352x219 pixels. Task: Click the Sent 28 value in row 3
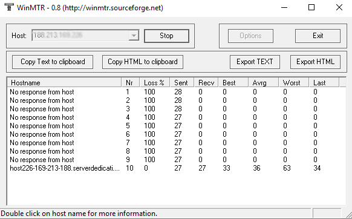178,109
